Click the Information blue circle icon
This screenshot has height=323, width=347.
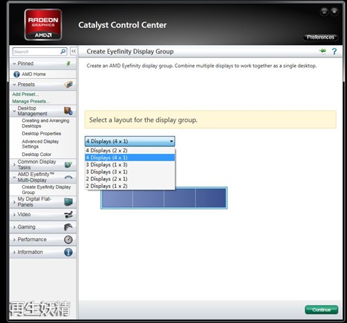(x=68, y=252)
